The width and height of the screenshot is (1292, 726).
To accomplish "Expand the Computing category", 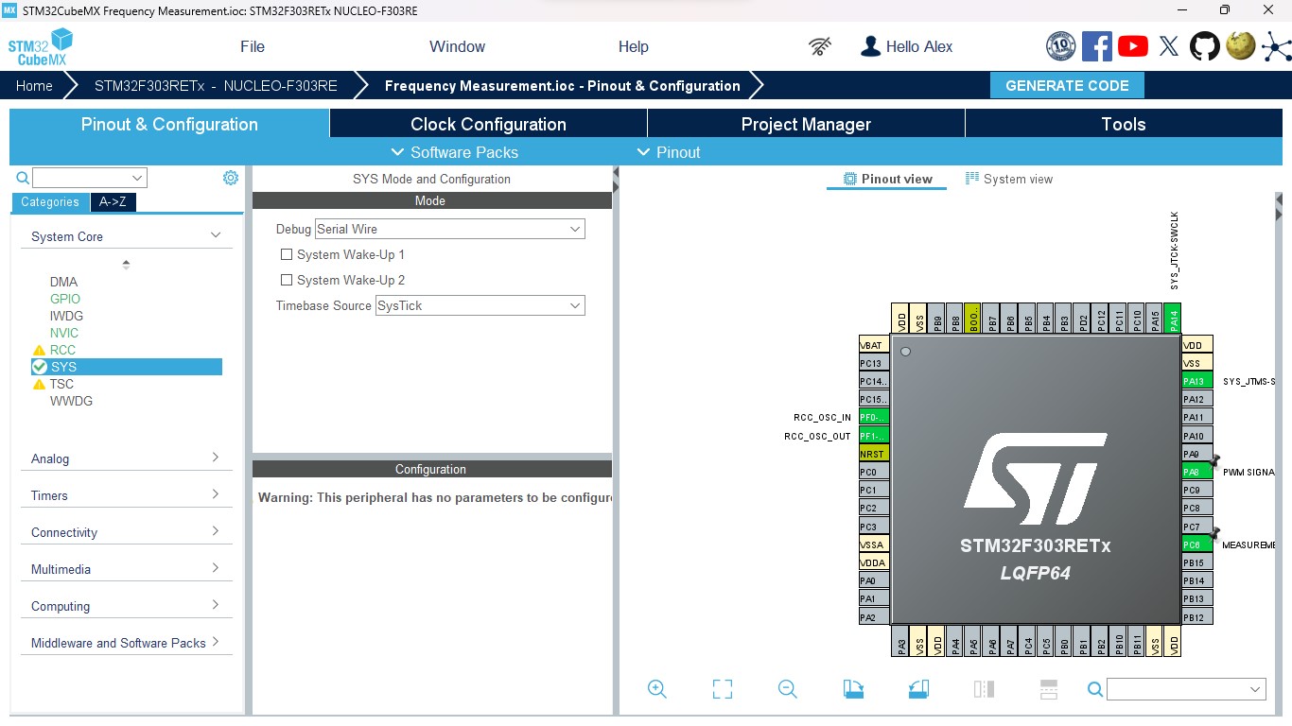I will click(x=216, y=605).
